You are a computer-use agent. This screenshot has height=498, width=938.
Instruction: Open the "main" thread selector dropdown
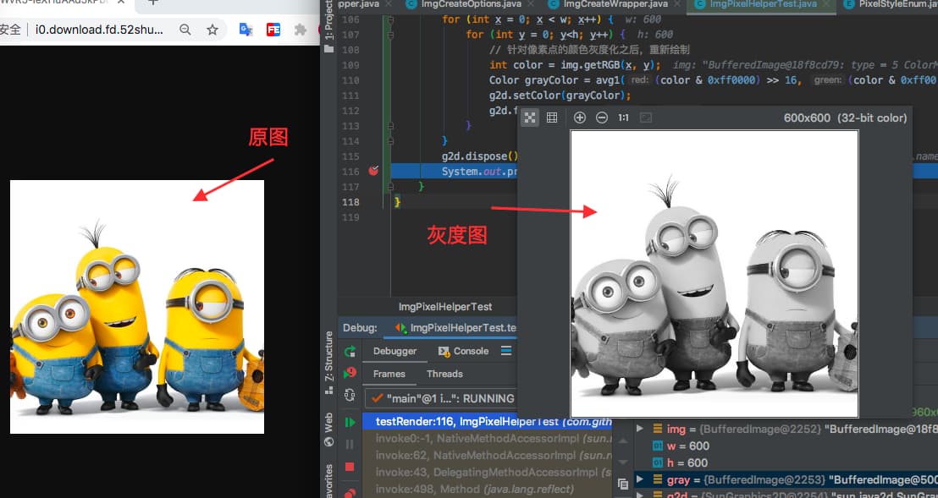coord(440,398)
